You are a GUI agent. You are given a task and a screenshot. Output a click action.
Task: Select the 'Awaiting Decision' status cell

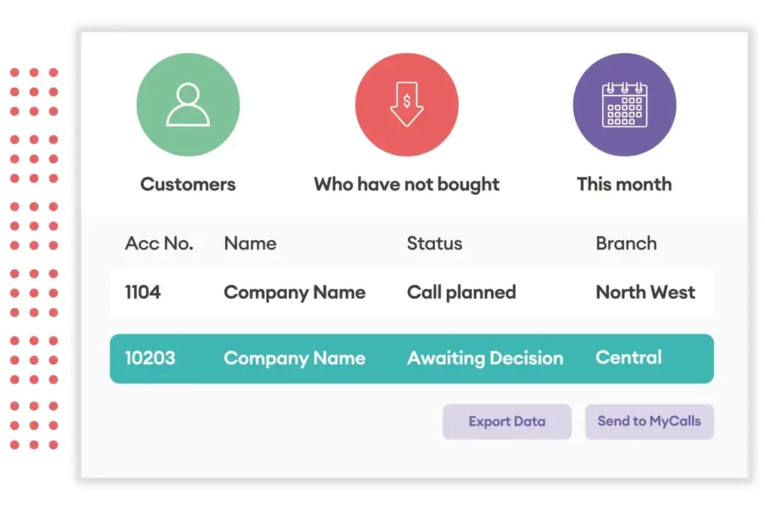(x=484, y=358)
